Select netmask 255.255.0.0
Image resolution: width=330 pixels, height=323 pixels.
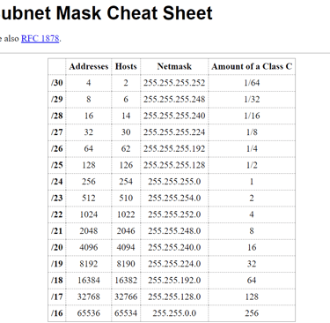[x=174, y=313]
